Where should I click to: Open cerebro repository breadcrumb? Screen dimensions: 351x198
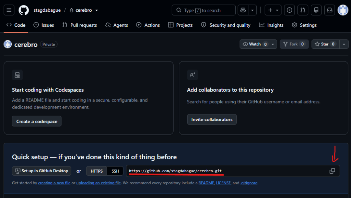coord(84,10)
